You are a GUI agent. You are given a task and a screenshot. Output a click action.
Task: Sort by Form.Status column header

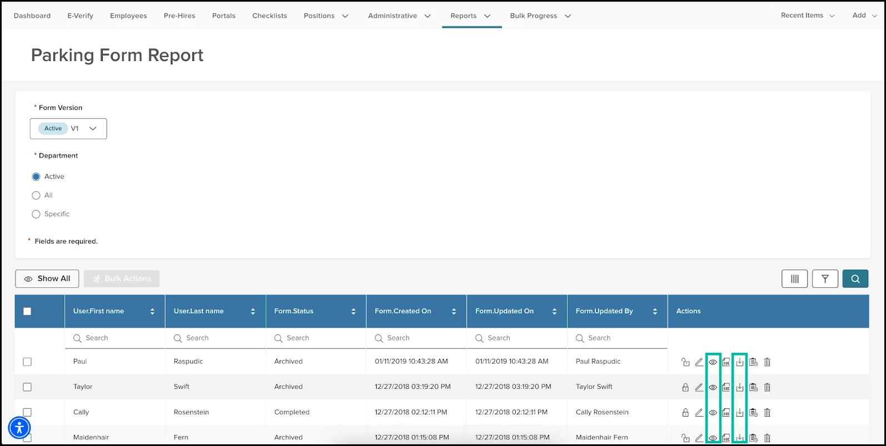point(316,311)
